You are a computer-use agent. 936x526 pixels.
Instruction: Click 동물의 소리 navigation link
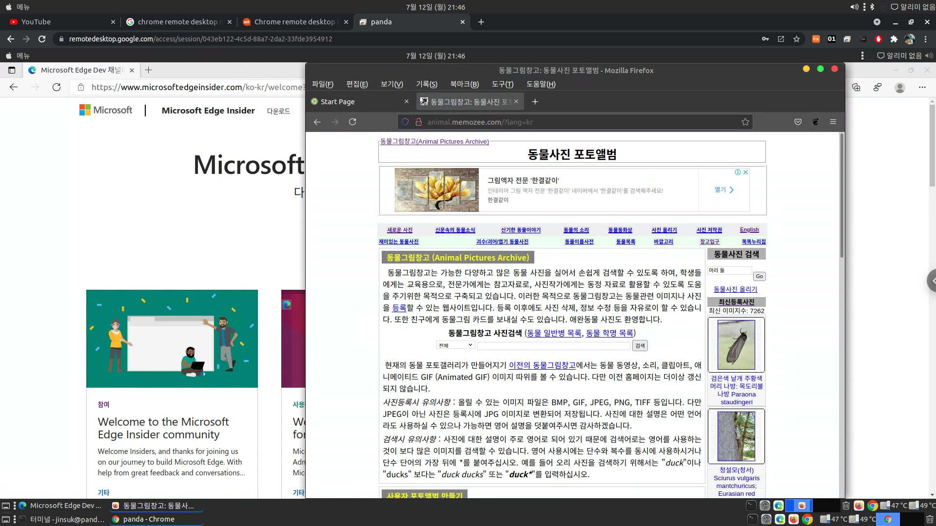(576, 230)
